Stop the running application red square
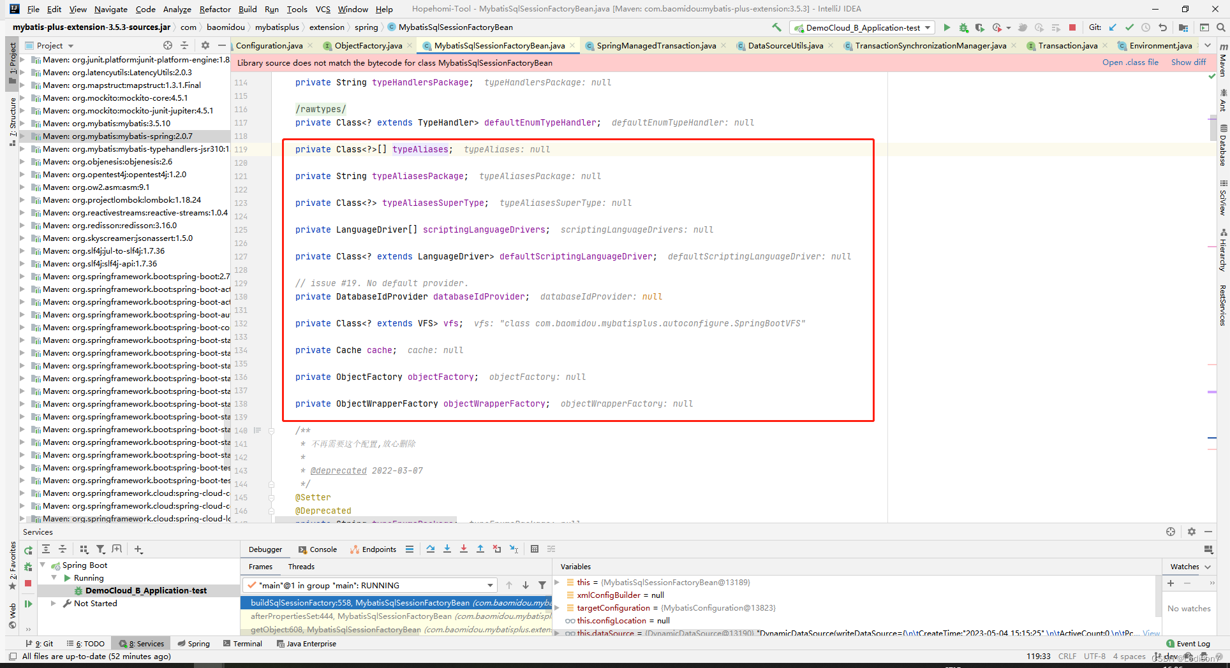 coord(1072,27)
